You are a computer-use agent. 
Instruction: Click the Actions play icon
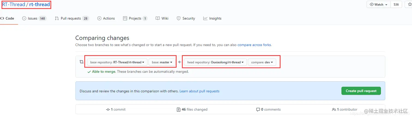tap(99, 18)
